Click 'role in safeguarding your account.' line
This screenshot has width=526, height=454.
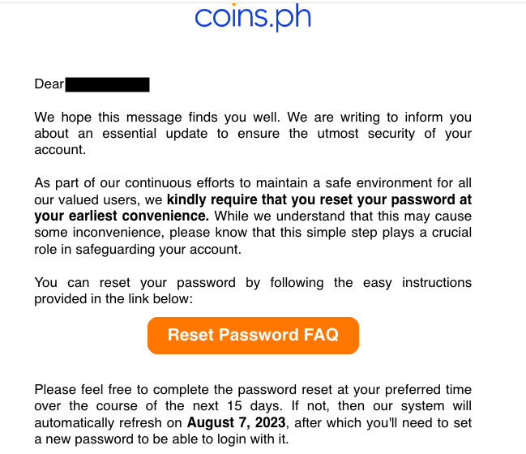[138, 250]
